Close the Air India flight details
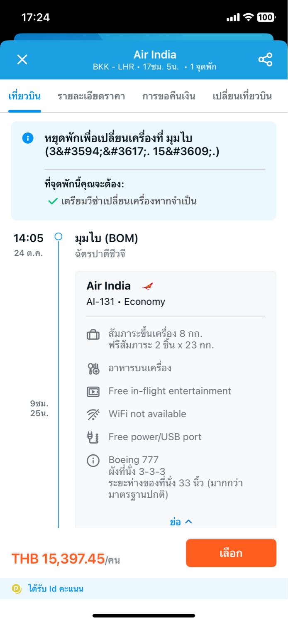This screenshot has width=288, height=623. pyautogui.click(x=22, y=60)
